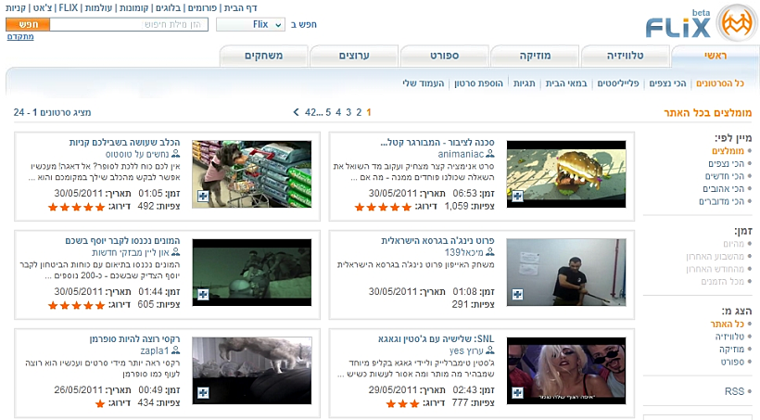Viewport: 760px width, 420px height.
Task: Click the plus icon on the SNL video thumbnail
Action: (517, 393)
